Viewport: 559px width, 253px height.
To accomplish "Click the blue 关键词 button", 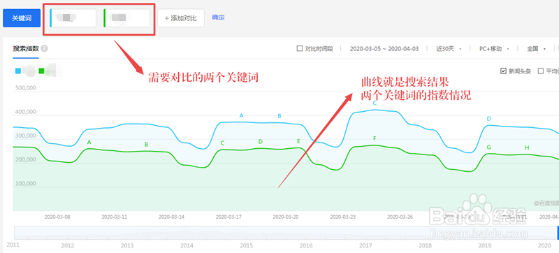I will point(22,18).
